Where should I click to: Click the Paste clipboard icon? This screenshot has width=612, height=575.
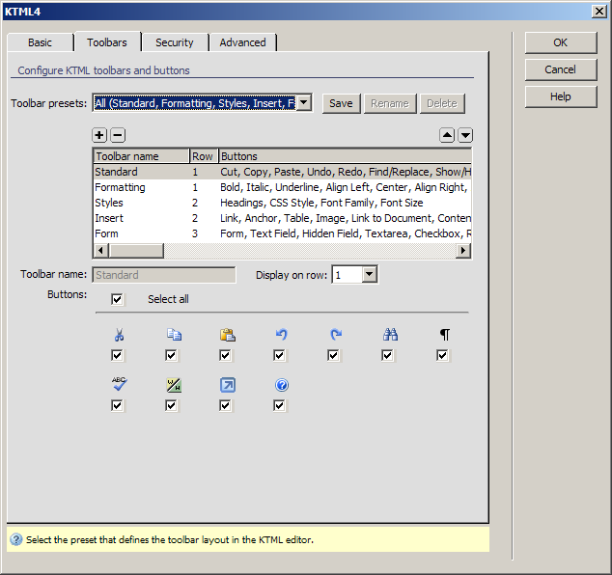pos(228,335)
